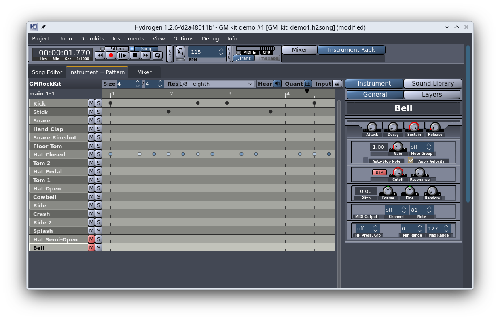Mute the Kick instrument
The image size is (500, 321).
pyautogui.click(x=91, y=103)
